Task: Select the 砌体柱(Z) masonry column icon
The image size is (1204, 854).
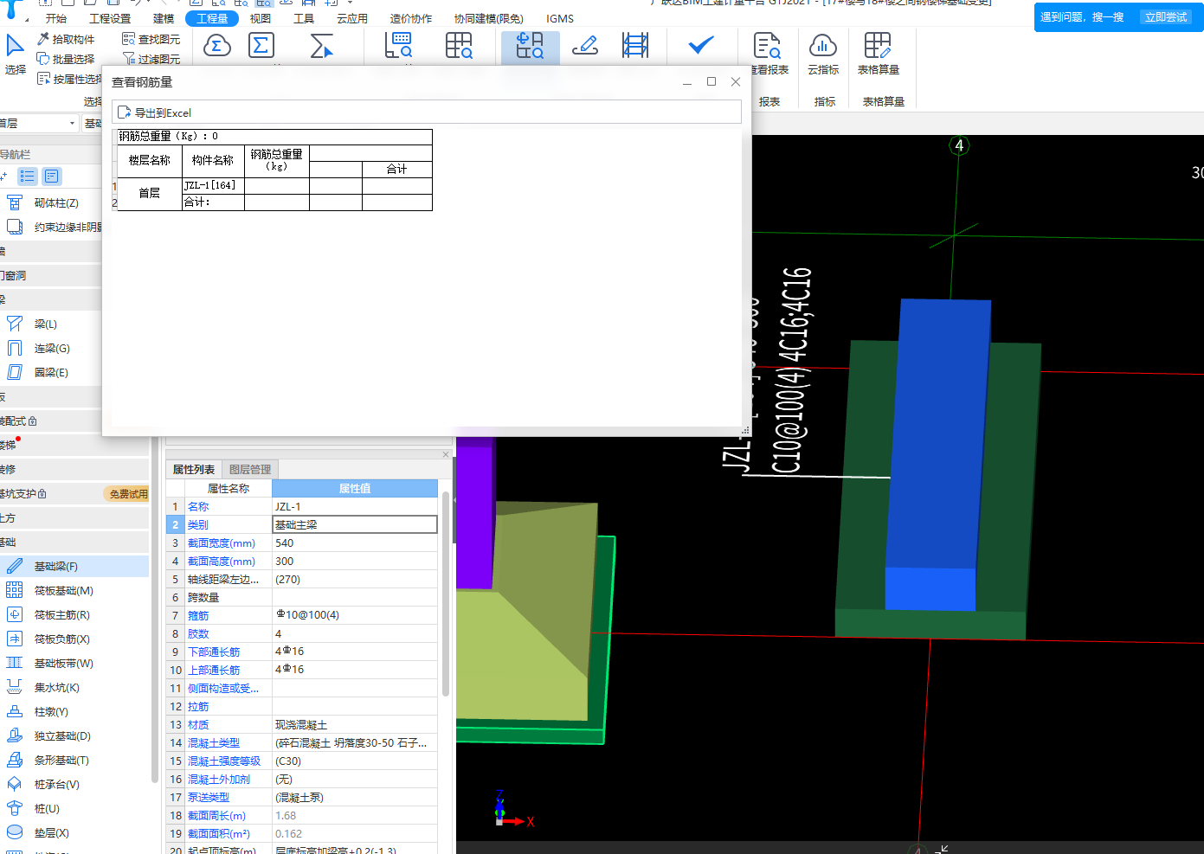Action: (x=15, y=202)
